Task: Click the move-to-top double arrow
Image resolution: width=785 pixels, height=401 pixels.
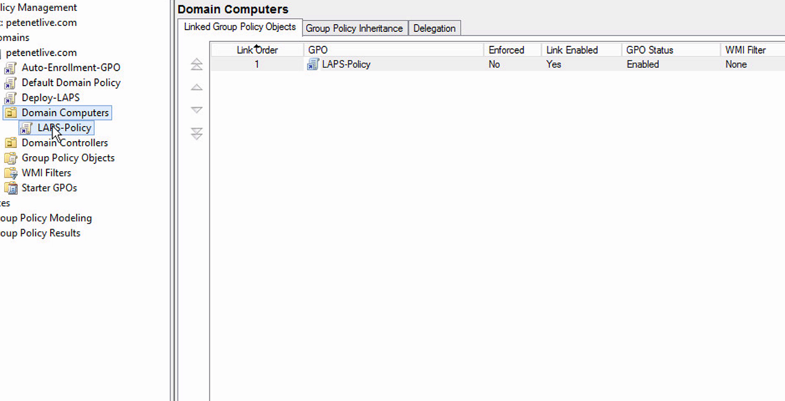Action: click(196, 64)
